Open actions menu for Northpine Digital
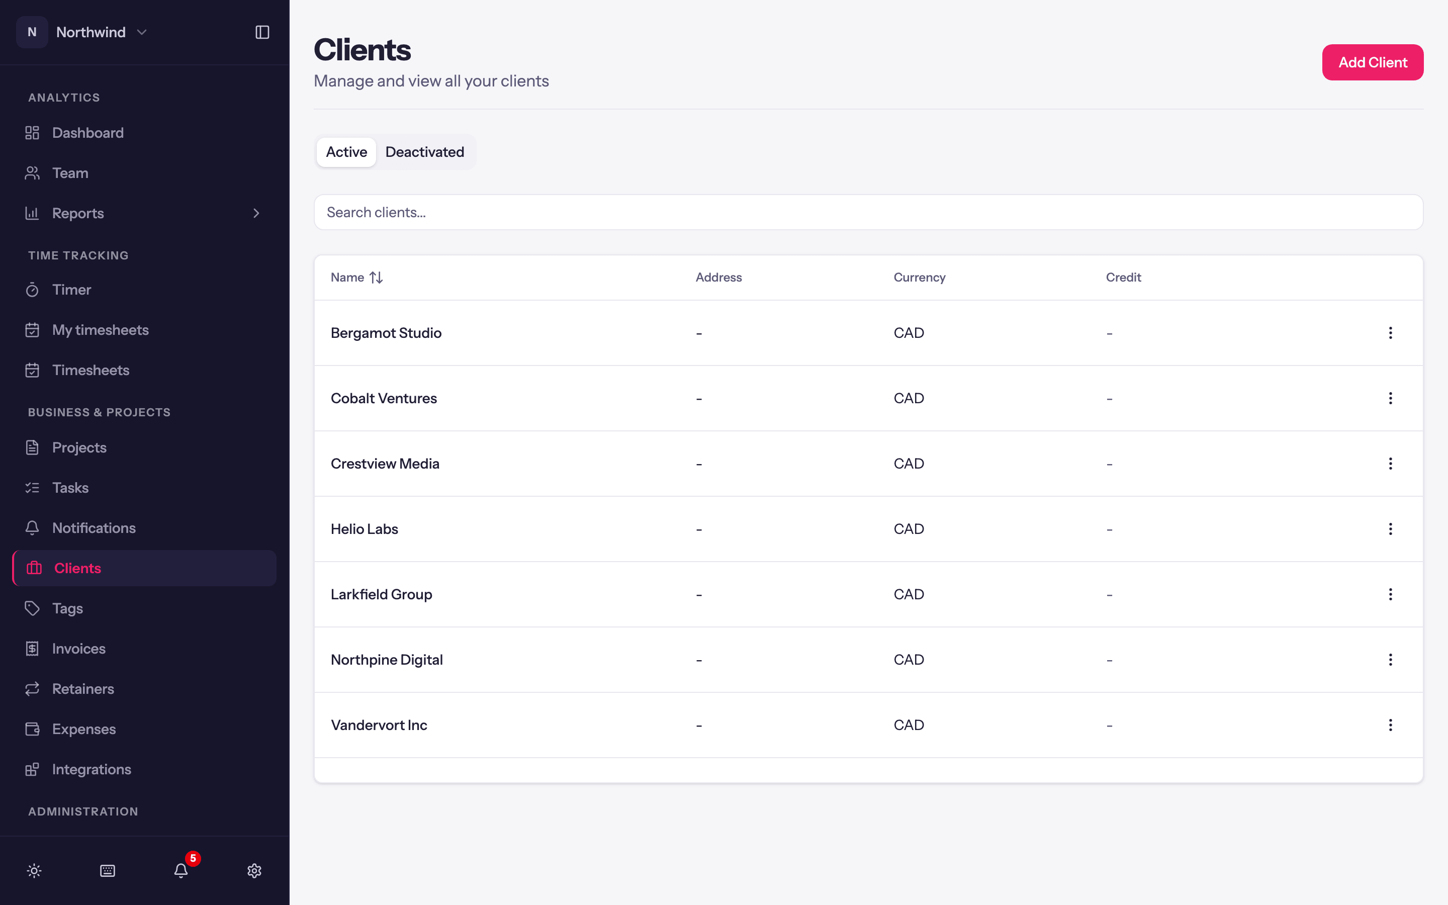 pyautogui.click(x=1391, y=660)
